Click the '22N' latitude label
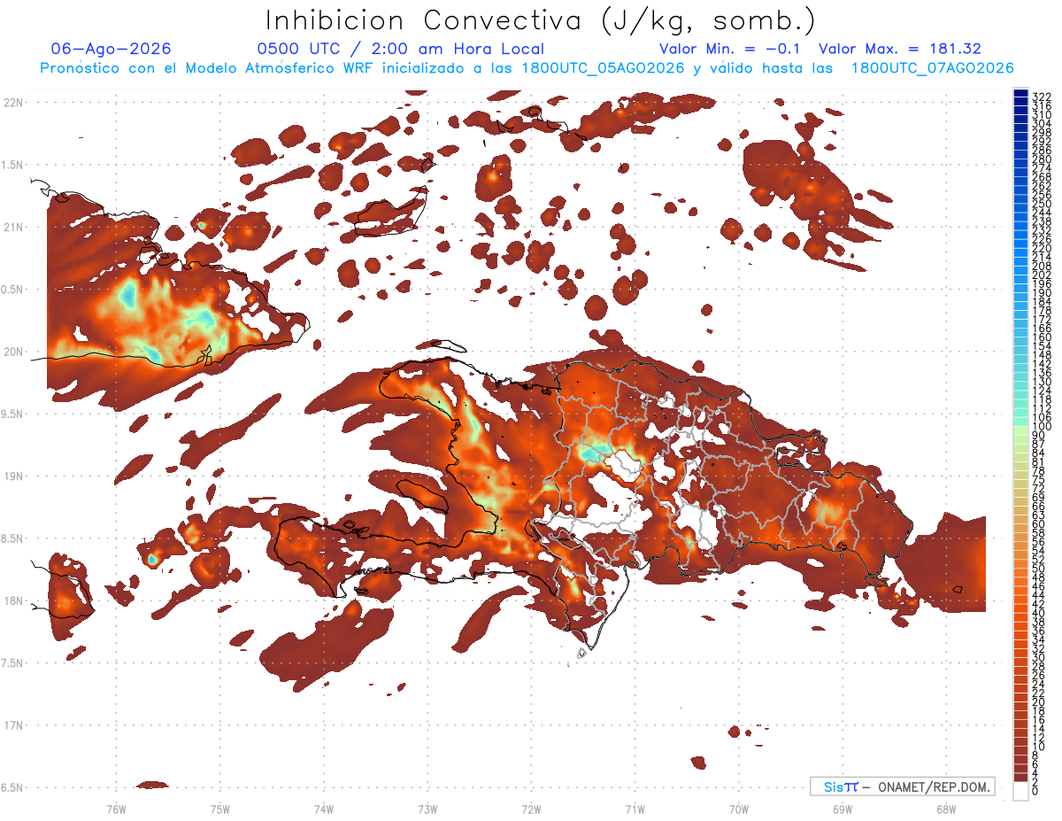Viewport: 1062px width, 821px height. 13,103
